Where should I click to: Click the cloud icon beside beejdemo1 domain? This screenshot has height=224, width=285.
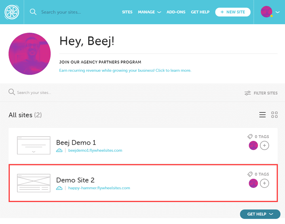[59, 150]
